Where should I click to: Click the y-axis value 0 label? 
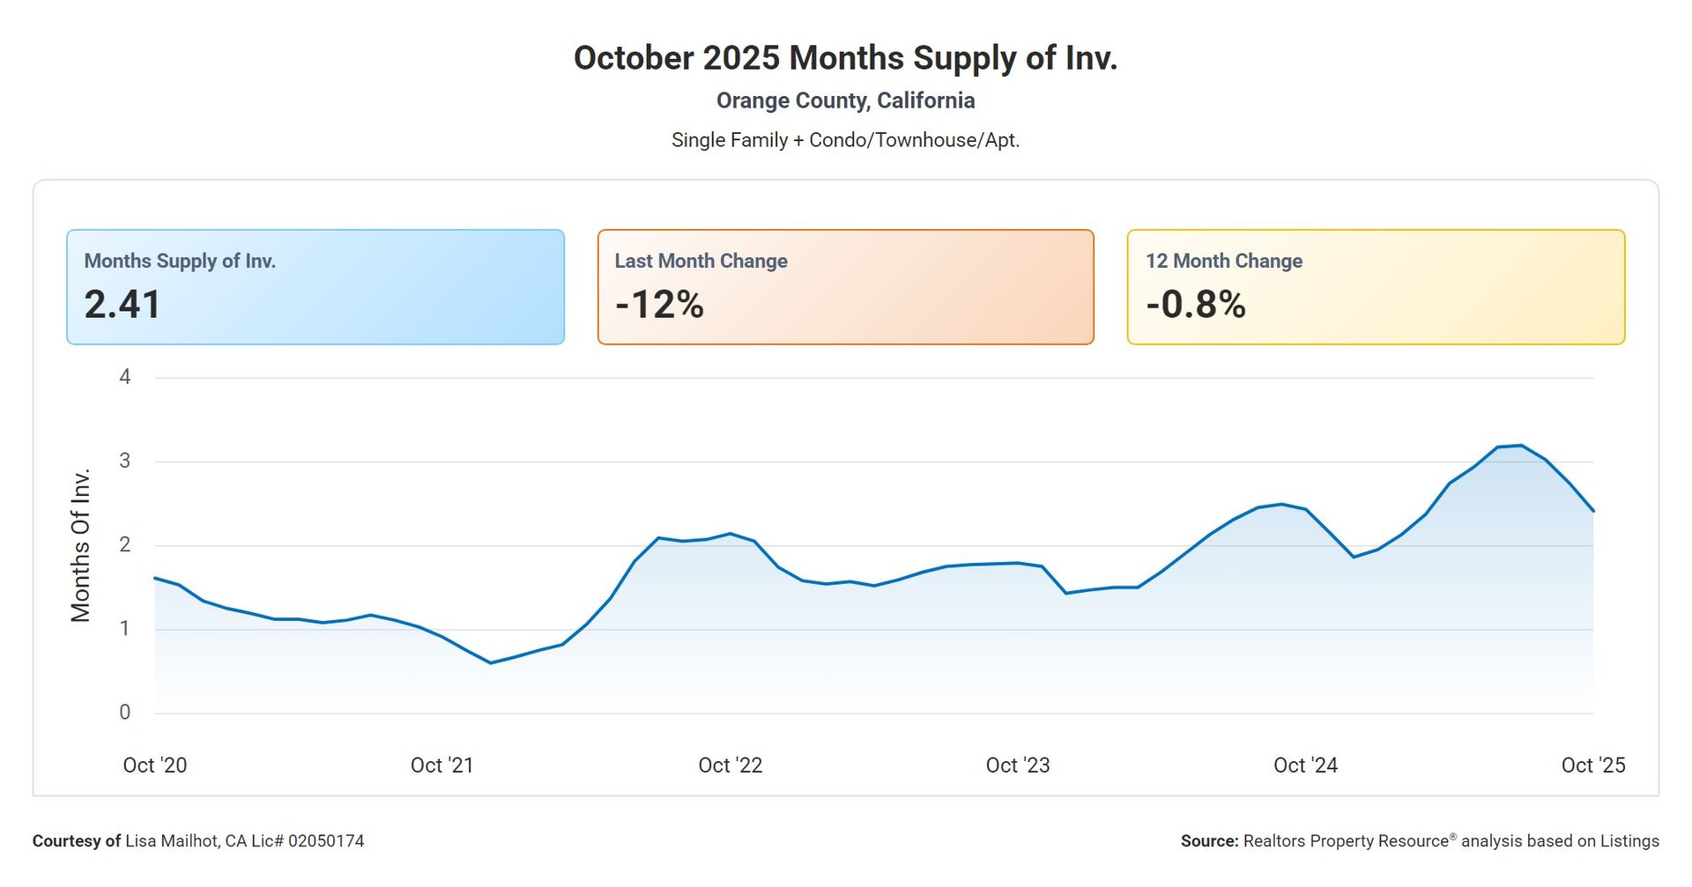[125, 713]
